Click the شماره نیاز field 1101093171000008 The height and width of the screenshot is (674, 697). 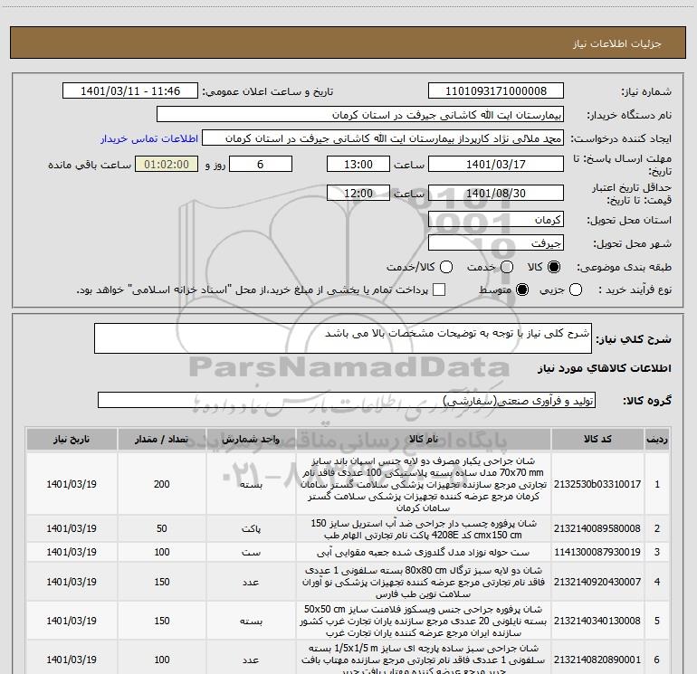click(x=496, y=91)
